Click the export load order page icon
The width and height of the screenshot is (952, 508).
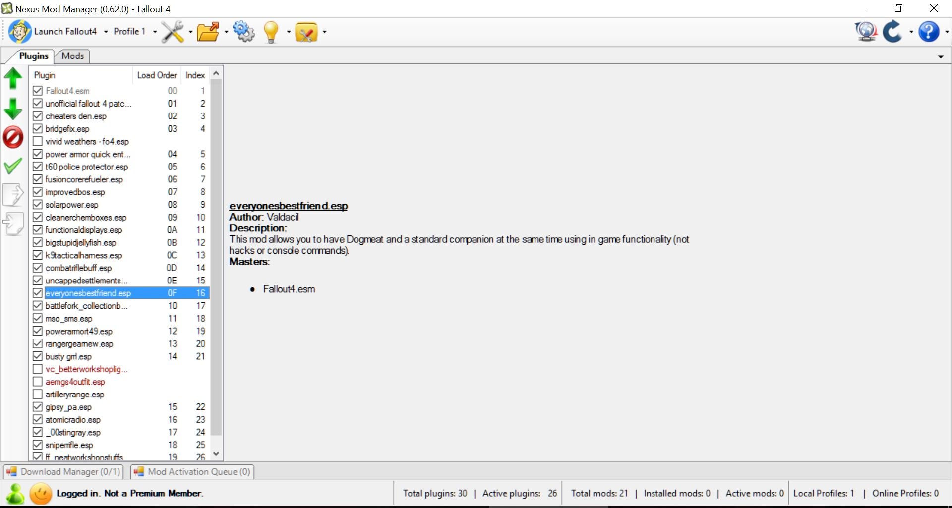(13, 194)
